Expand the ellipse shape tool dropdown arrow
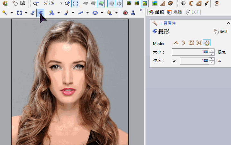Screen dimensions: 231x145 102,13
